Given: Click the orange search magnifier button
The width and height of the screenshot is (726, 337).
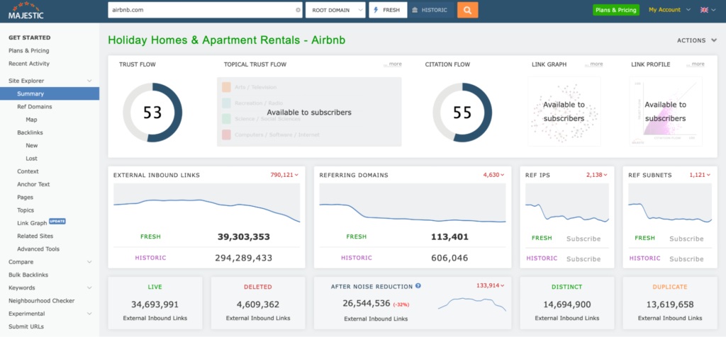Looking at the screenshot, I should click(x=468, y=10).
